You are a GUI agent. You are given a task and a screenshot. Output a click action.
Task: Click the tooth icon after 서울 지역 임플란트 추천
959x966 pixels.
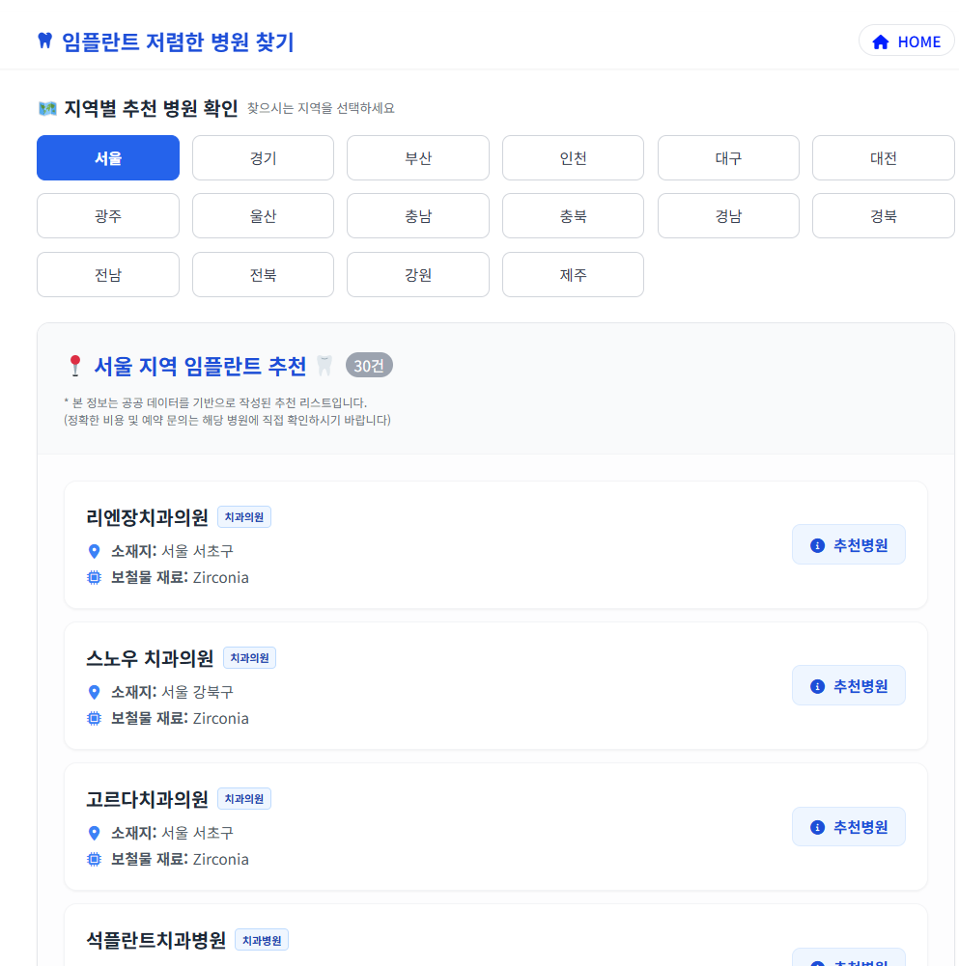click(324, 366)
